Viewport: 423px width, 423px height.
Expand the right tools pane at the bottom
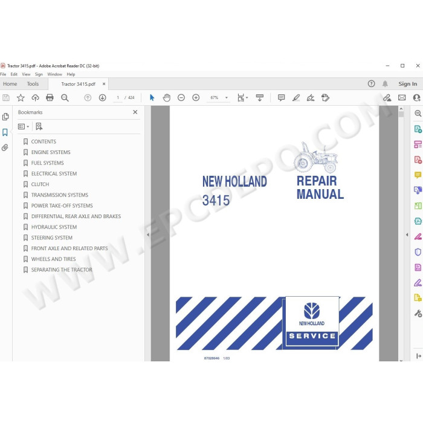[x=418, y=356]
